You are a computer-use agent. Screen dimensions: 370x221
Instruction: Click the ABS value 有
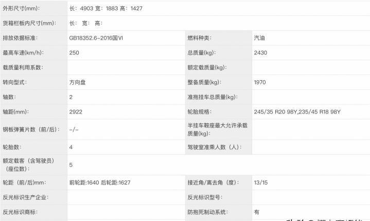click(x=257, y=212)
